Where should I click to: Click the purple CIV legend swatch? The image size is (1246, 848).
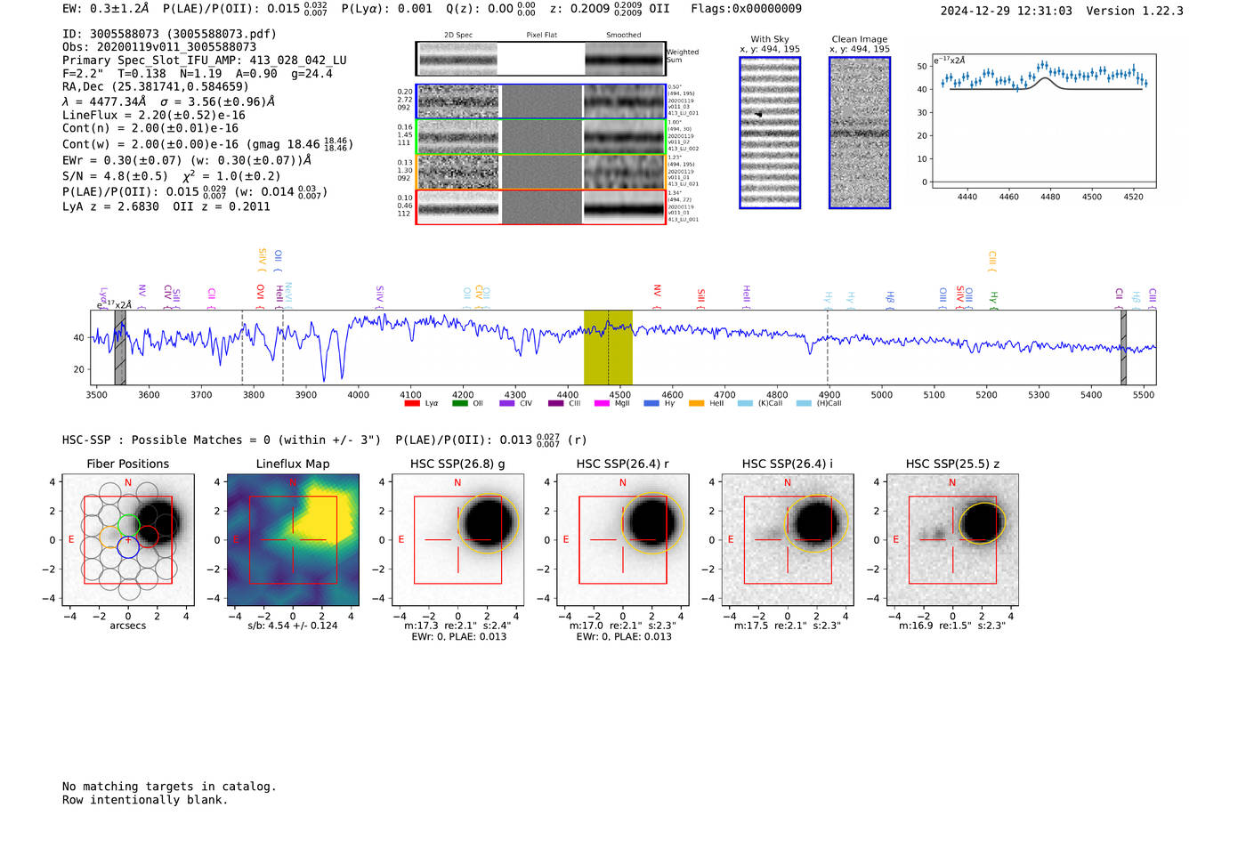click(507, 403)
